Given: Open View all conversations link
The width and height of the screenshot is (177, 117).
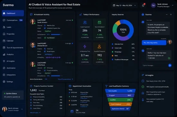Looking at the screenshot, I should point(65,79).
